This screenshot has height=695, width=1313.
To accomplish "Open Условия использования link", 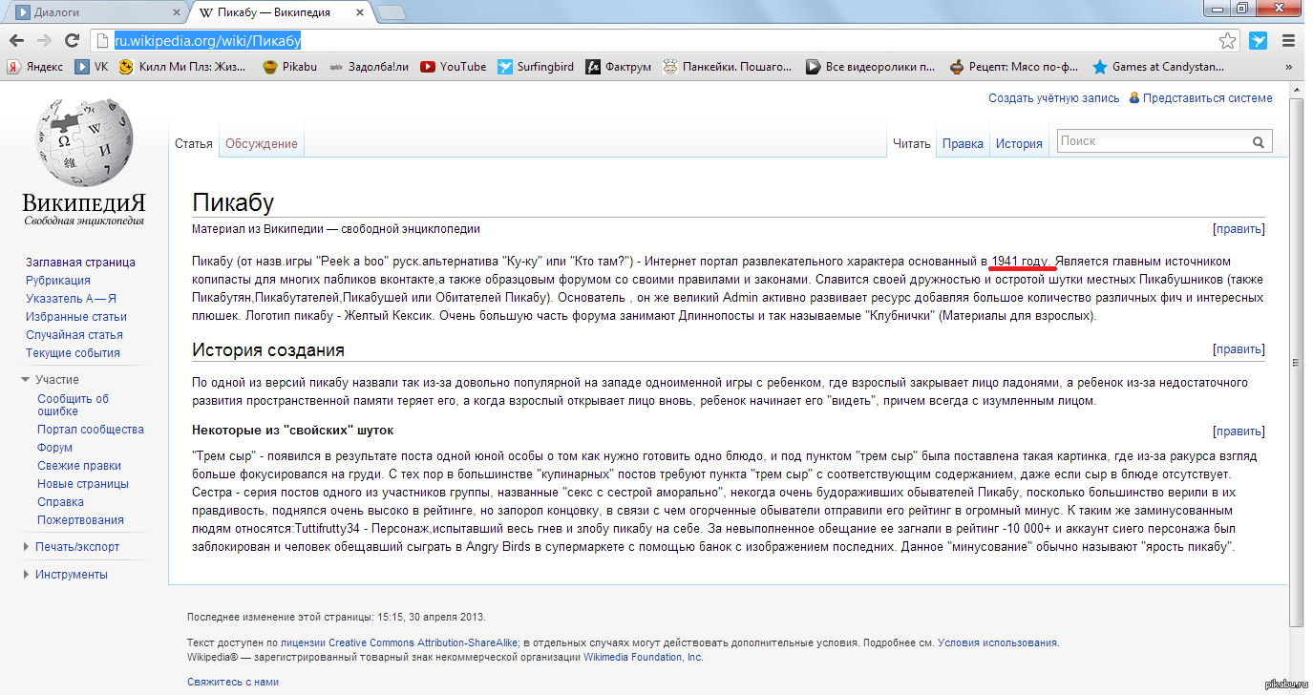I will (x=998, y=643).
